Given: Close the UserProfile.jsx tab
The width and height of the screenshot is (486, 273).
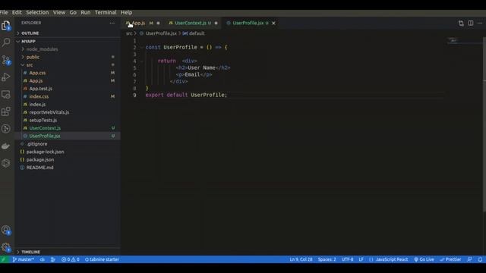Looking at the screenshot, I should coord(273,24).
